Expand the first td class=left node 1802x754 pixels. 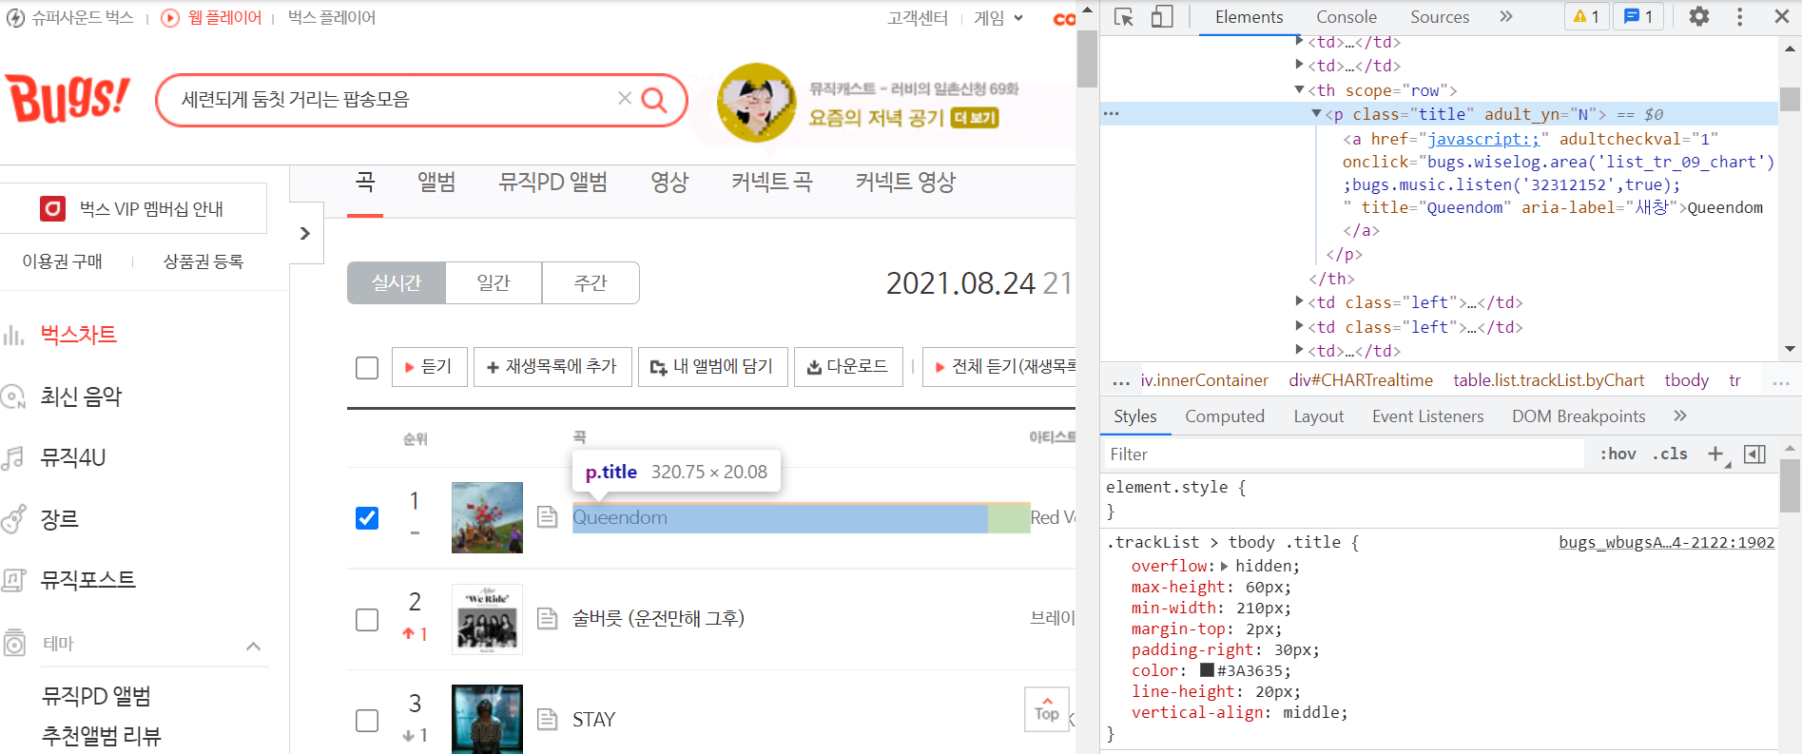pos(1300,301)
